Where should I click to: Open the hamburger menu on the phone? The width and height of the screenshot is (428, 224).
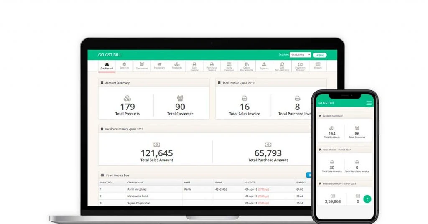pyautogui.click(x=369, y=103)
